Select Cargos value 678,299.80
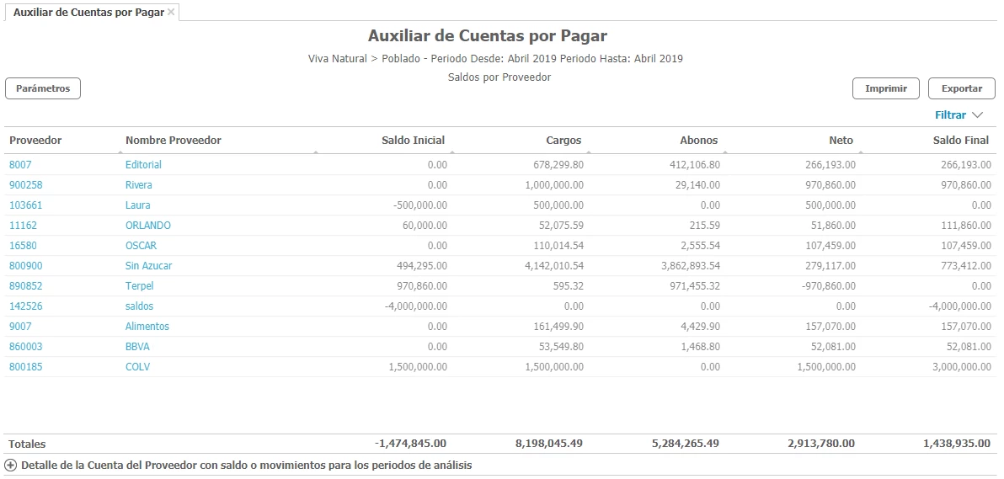Screen dimensions: 1004x479 (558, 164)
